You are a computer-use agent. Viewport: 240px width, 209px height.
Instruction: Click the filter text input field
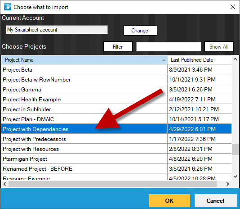click(169, 47)
